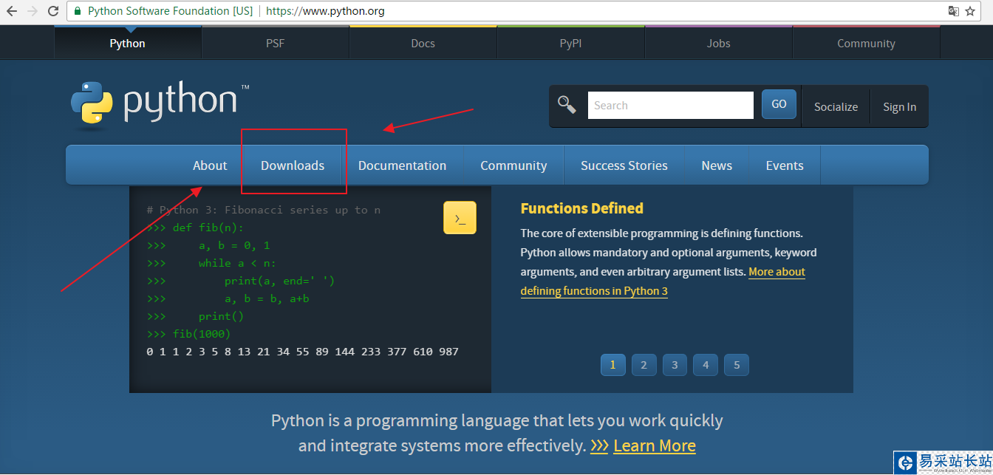Open the translate page icon in address bar
Image resolution: width=993 pixels, height=475 pixels.
click(x=954, y=11)
